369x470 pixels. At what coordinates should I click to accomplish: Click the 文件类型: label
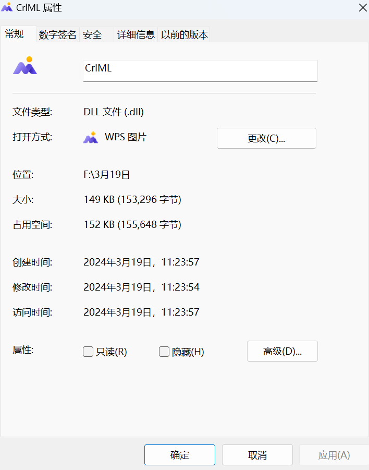click(32, 112)
